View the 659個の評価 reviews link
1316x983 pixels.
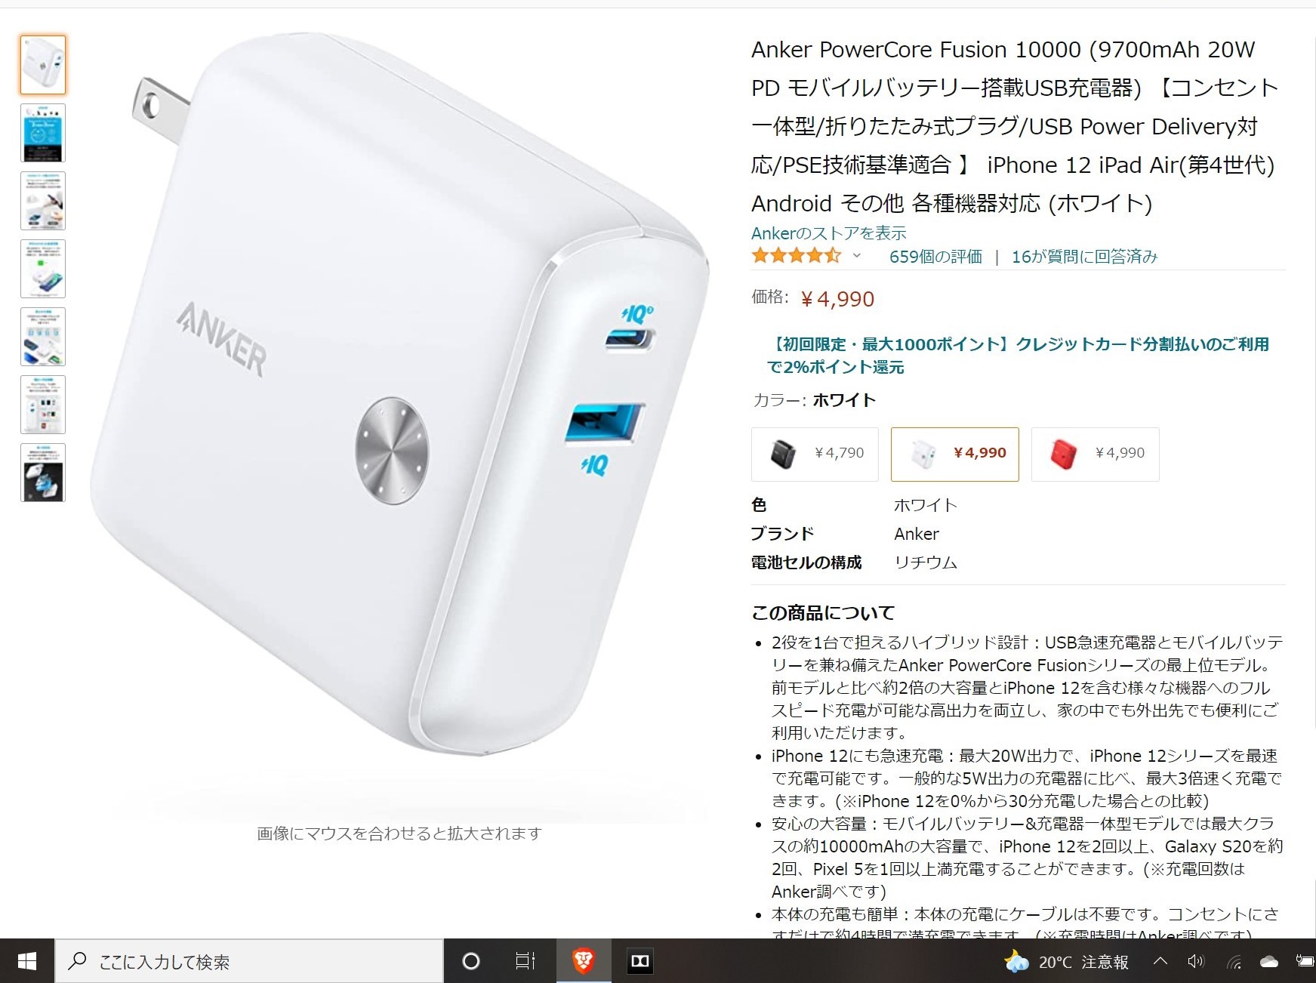[935, 257]
